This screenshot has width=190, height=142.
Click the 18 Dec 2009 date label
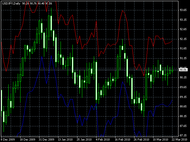pos(28,140)
